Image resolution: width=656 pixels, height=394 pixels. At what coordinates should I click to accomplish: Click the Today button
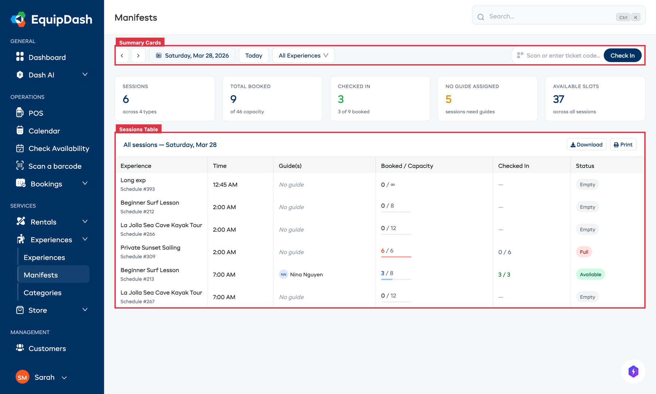click(254, 55)
